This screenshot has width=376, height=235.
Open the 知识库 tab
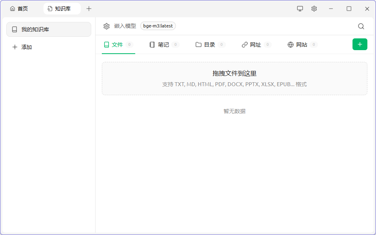[x=62, y=9]
